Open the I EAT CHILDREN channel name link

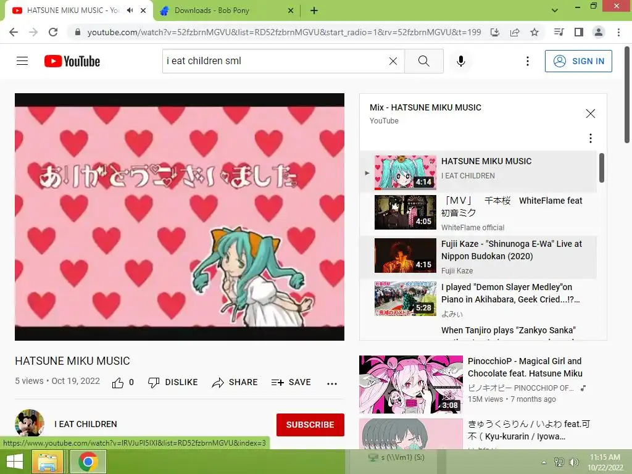point(86,424)
